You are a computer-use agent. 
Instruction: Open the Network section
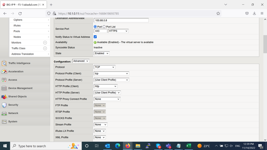(13, 113)
